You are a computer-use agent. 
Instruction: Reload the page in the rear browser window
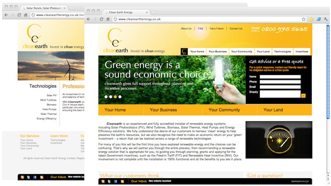tap(19, 15)
